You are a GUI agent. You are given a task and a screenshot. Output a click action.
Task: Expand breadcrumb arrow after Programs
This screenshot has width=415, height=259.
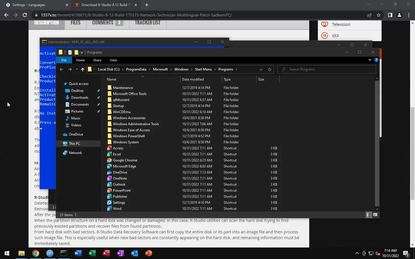[x=236, y=69]
